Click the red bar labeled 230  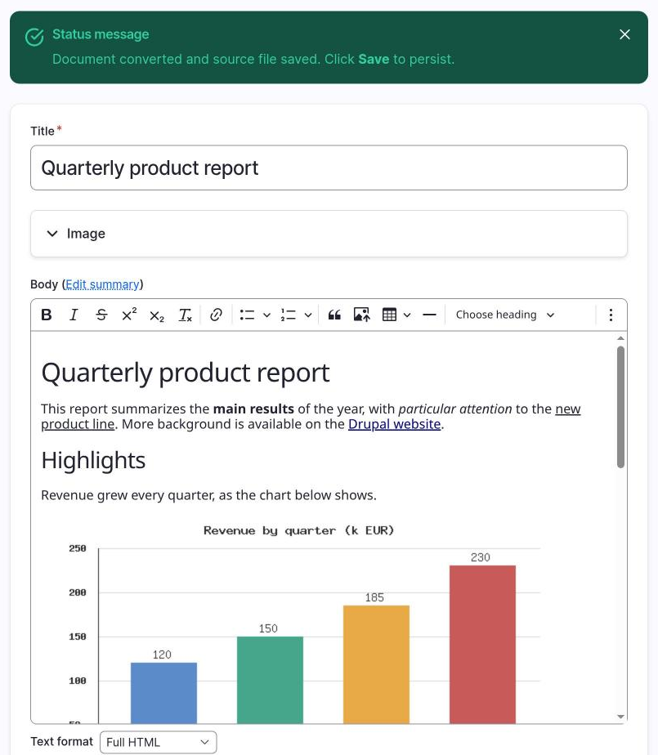point(482,644)
